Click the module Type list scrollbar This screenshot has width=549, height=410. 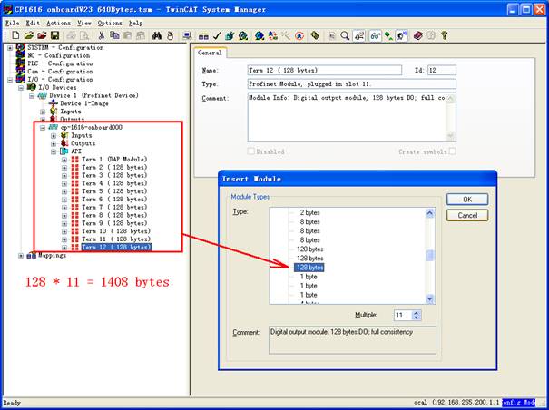pos(431,254)
